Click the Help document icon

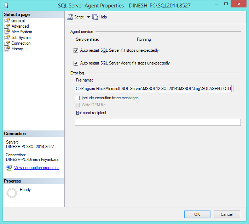[95, 17]
